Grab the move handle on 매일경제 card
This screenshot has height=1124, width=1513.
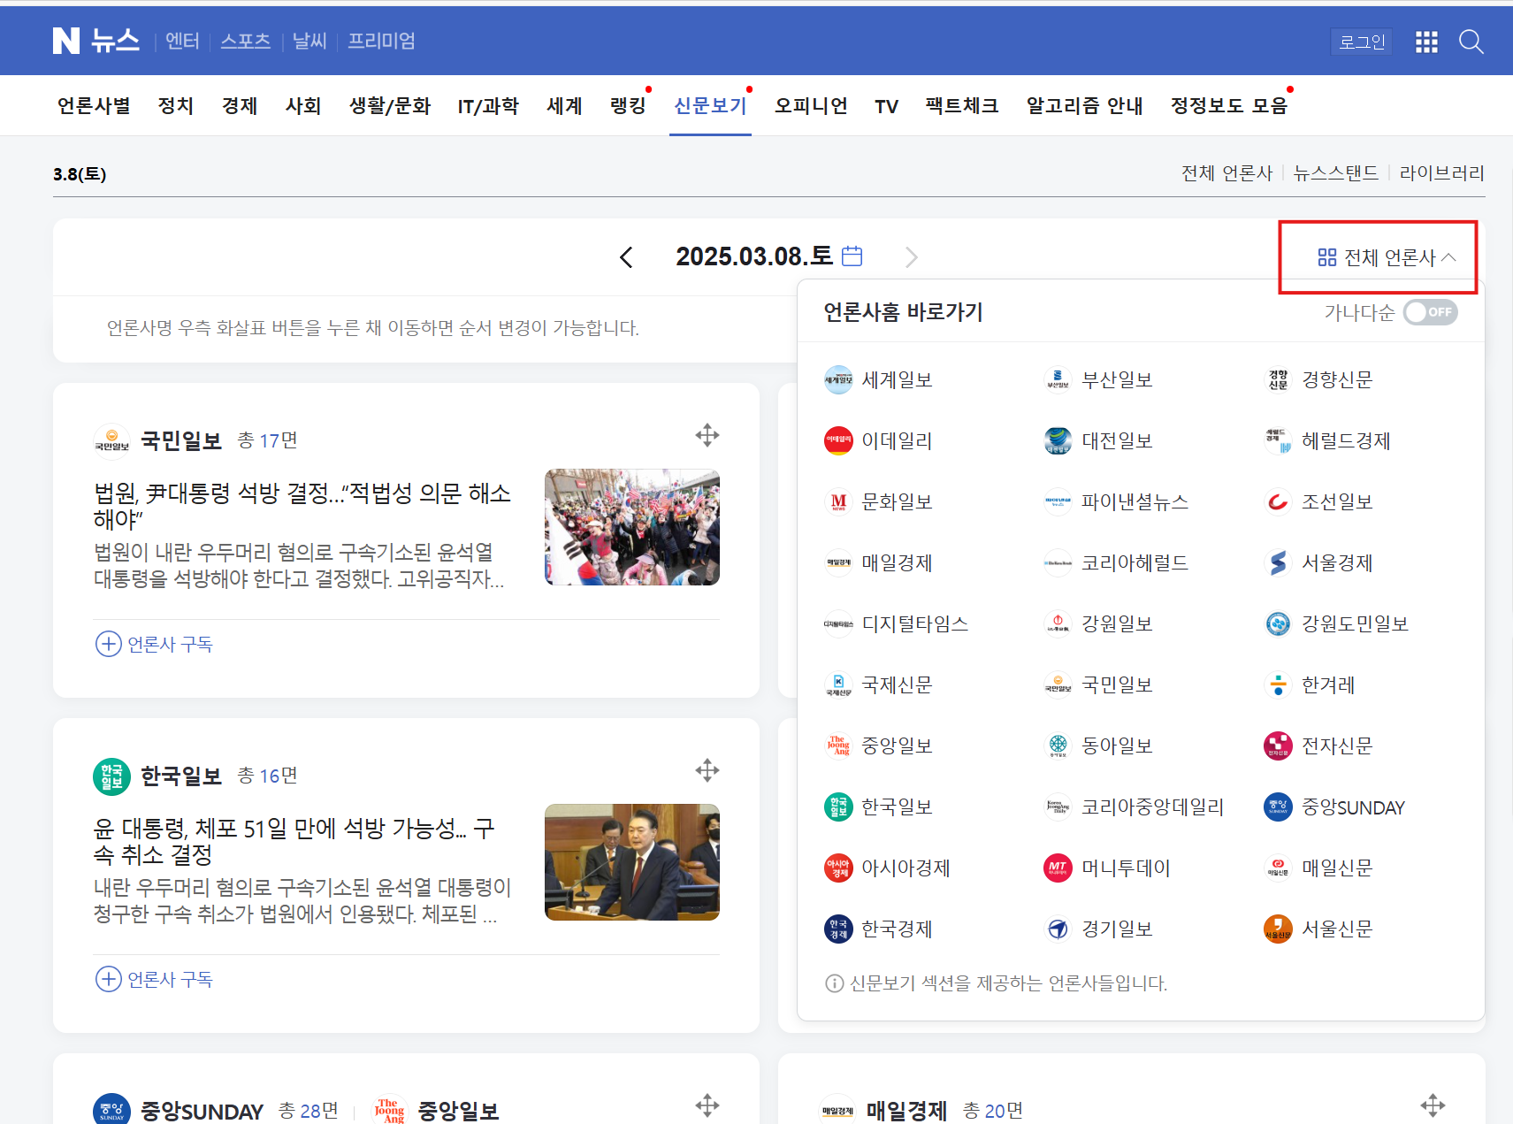[1433, 1105]
